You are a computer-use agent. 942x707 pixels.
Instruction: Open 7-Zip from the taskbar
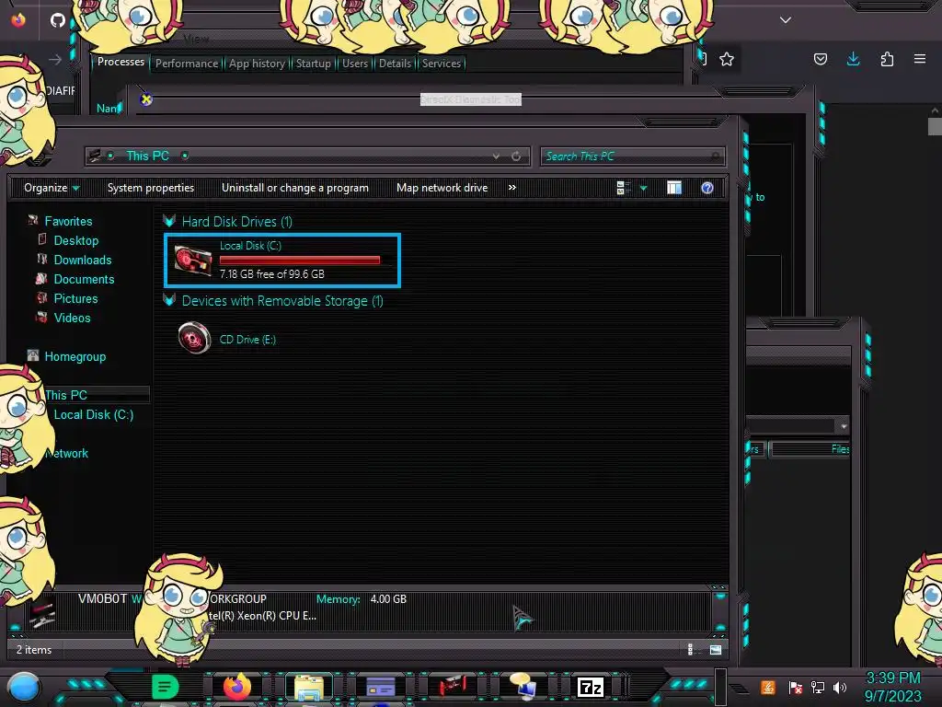pos(590,687)
